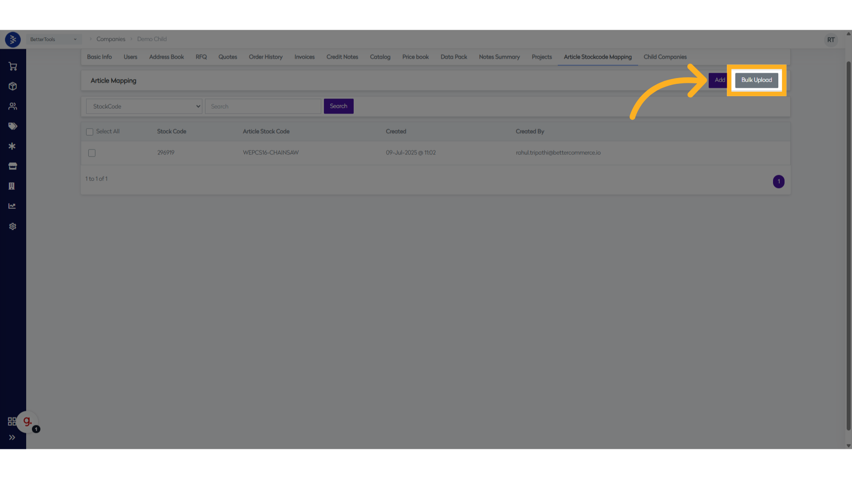Open the products box sidebar icon
The height and width of the screenshot is (479, 852).
[x=12, y=86]
